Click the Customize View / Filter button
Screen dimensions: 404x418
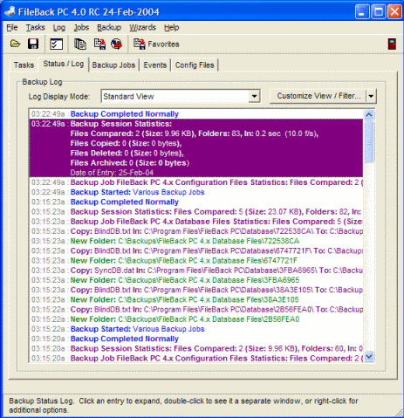(x=318, y=96)
